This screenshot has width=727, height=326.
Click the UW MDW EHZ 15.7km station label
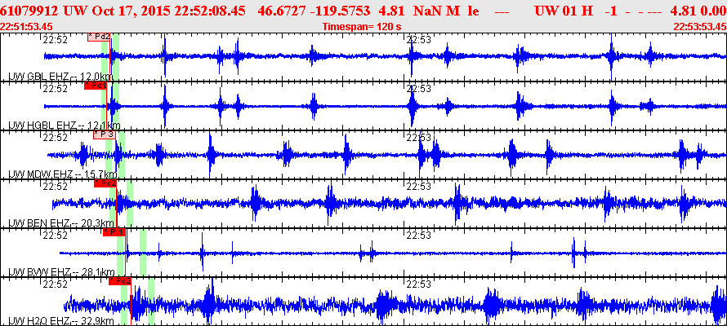tap(63, 174)
